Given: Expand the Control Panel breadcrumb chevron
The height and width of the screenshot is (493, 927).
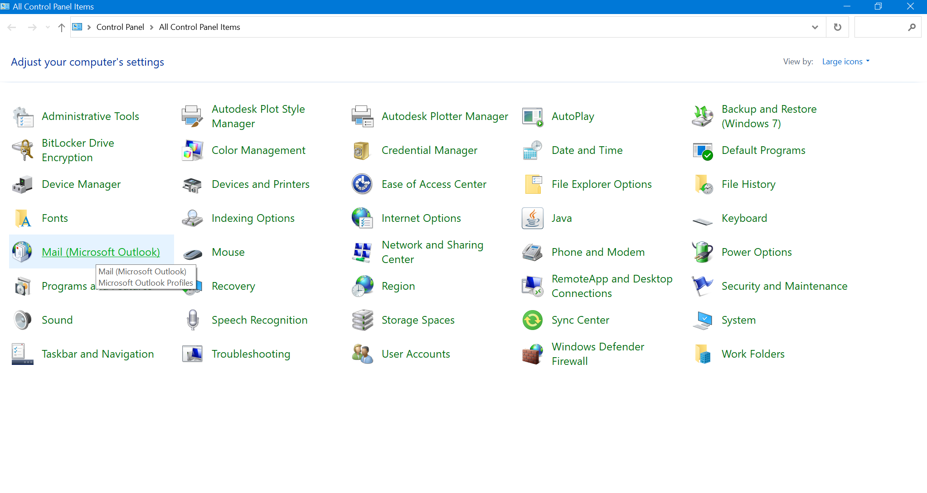Looking at the screenshot, I should coord(151,27).
